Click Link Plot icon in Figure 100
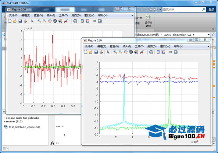The height and width of the screenshot is (153, 218). pos(75,21)
